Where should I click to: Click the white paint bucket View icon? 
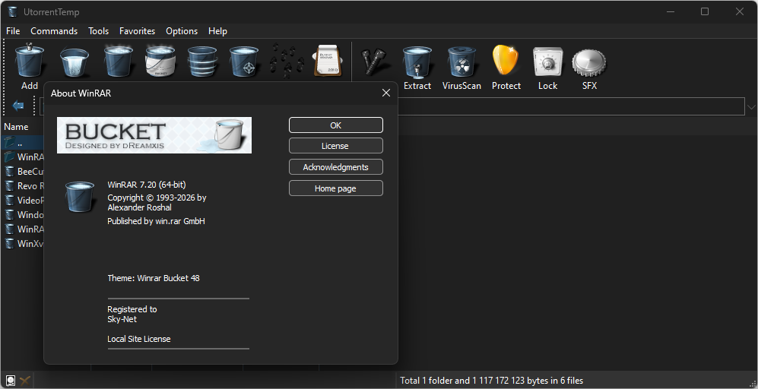coord(160,61)
